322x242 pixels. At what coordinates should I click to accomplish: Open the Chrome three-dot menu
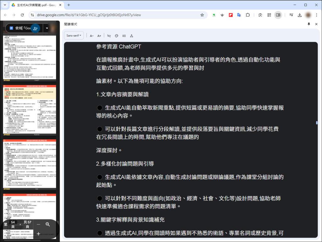[x=316, y=15]
